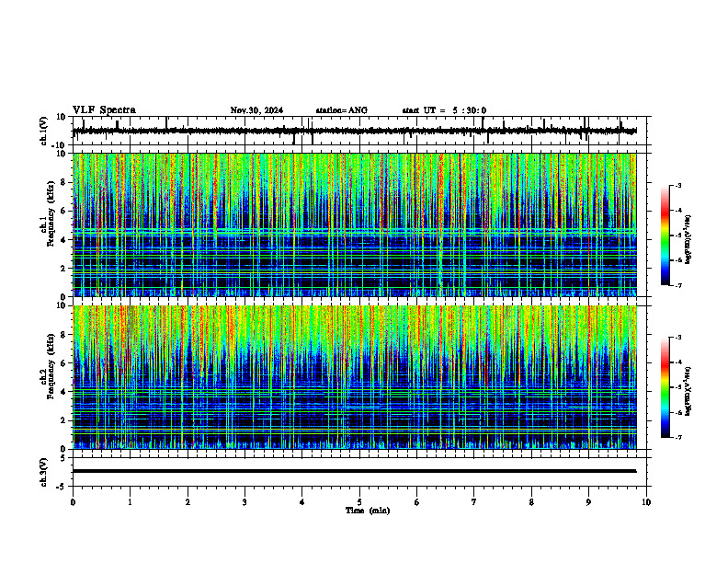Click the flat ch.3 voltage trace
Viewport: 728px width, 563px height.
point(355,471)
